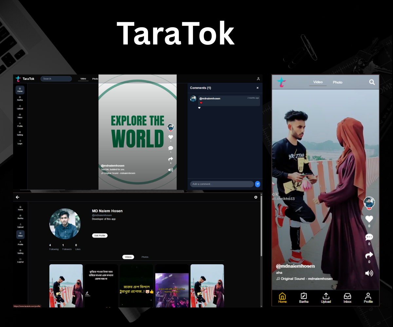Click the Edit Profile button

(100, 235)
